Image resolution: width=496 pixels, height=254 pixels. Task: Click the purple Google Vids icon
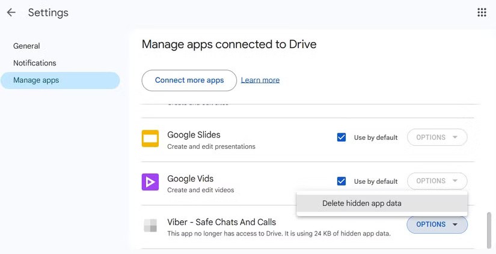[150, 181]
